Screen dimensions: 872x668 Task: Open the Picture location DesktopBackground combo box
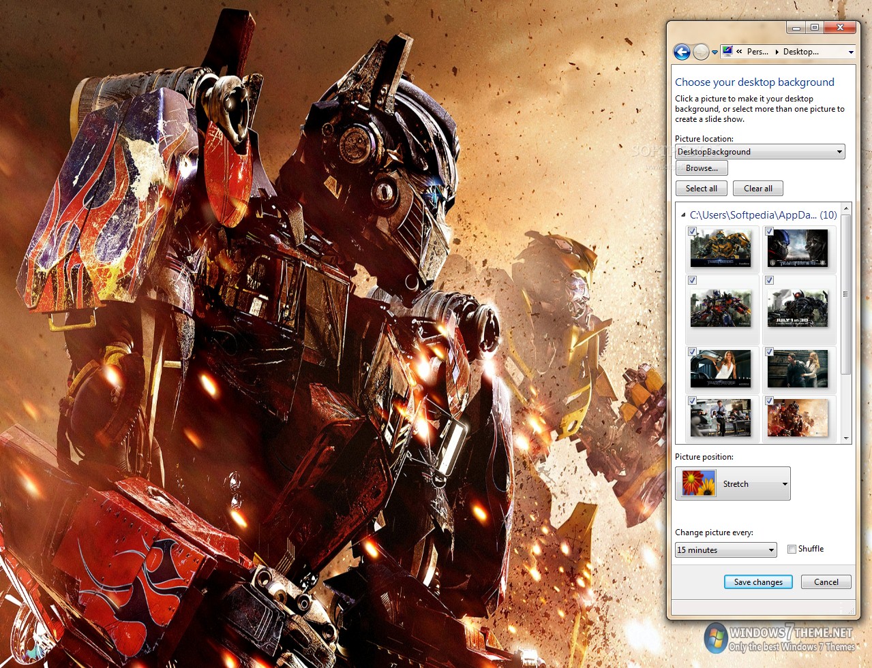[760, 152]
